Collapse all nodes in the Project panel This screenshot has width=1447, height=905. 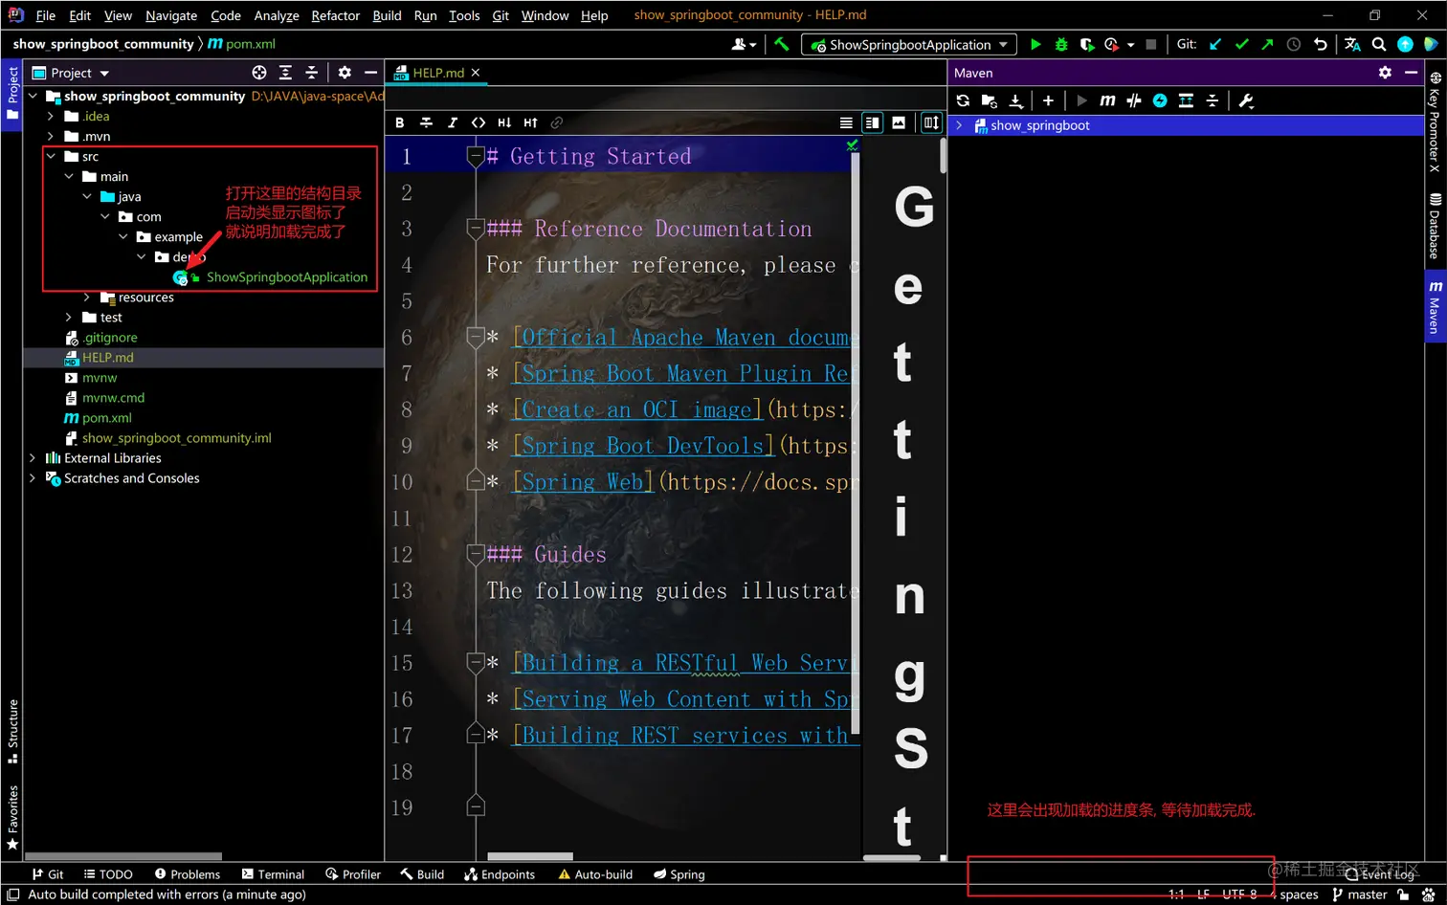tap(311, 73)
